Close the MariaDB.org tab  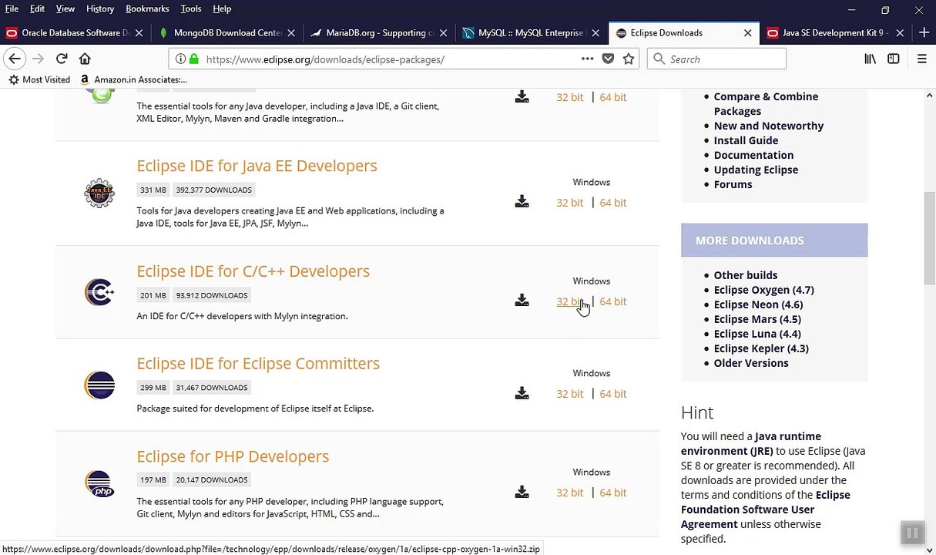pyautogui.click(x=443, y=33)
